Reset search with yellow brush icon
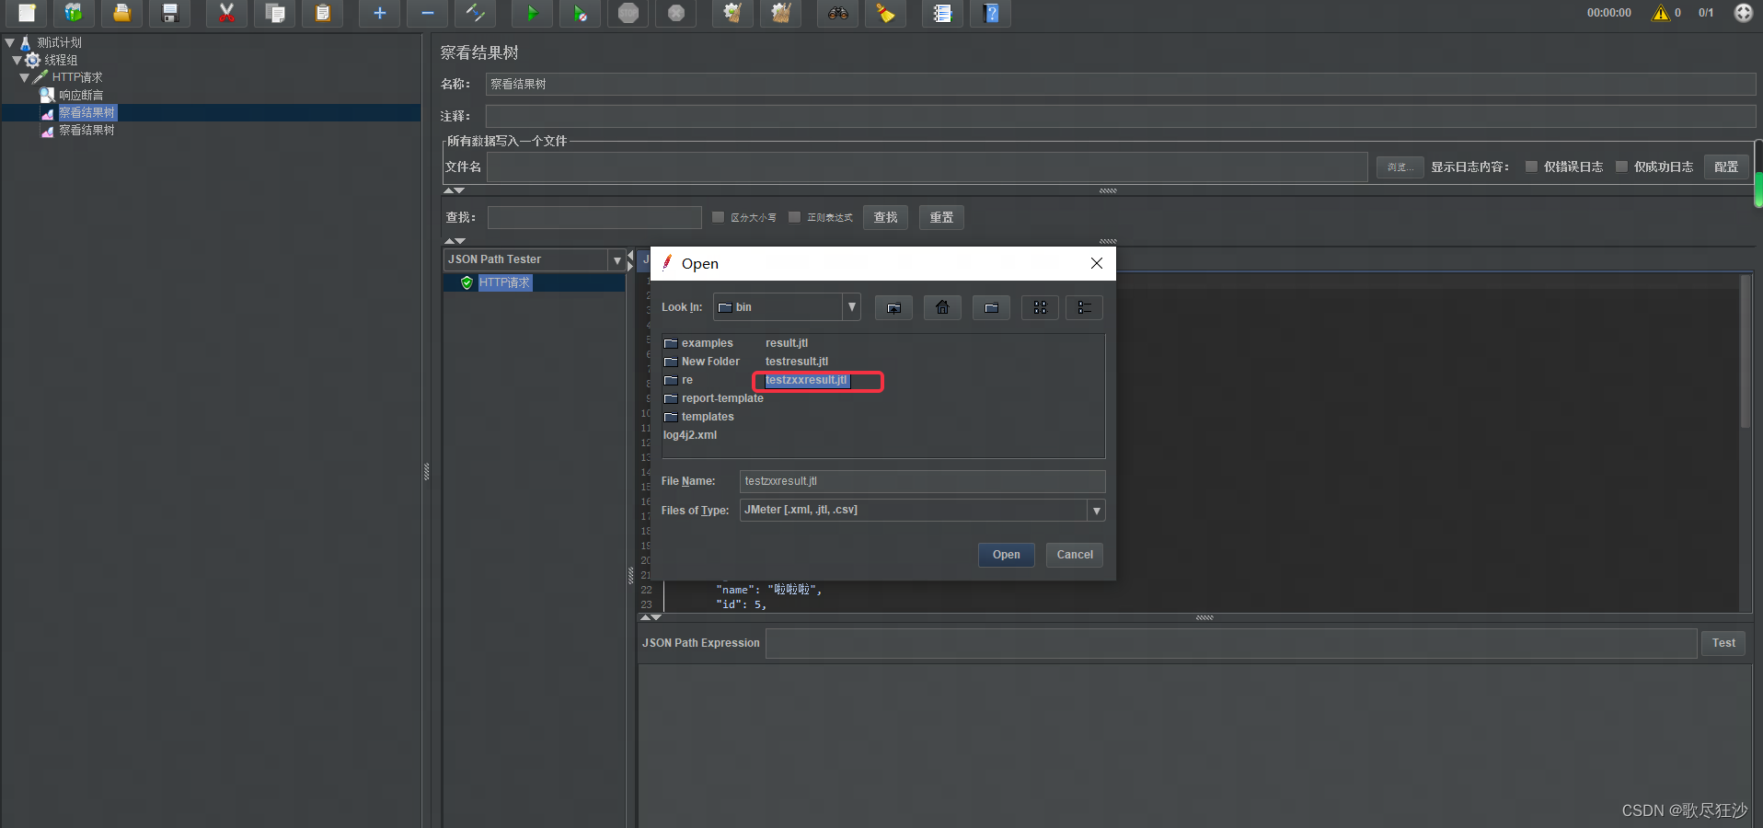 [885, 13]
